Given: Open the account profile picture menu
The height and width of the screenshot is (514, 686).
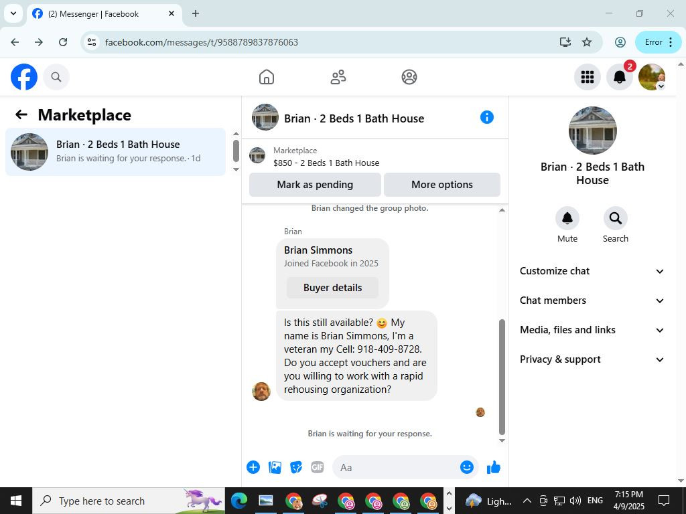Looking at the screenshot, I should coord(652,77).
